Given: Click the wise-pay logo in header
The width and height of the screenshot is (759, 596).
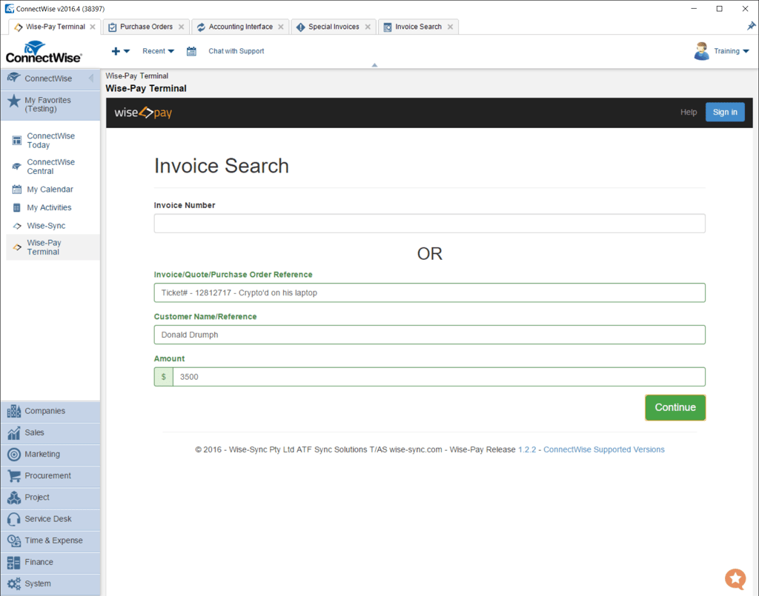Looking at the screenshot, I should coord(143,113).
